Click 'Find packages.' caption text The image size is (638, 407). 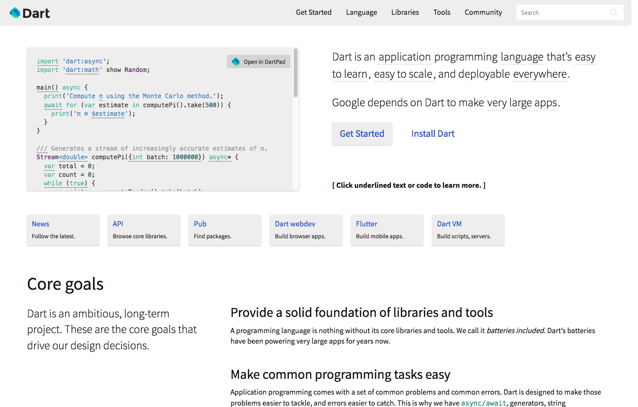213,236
